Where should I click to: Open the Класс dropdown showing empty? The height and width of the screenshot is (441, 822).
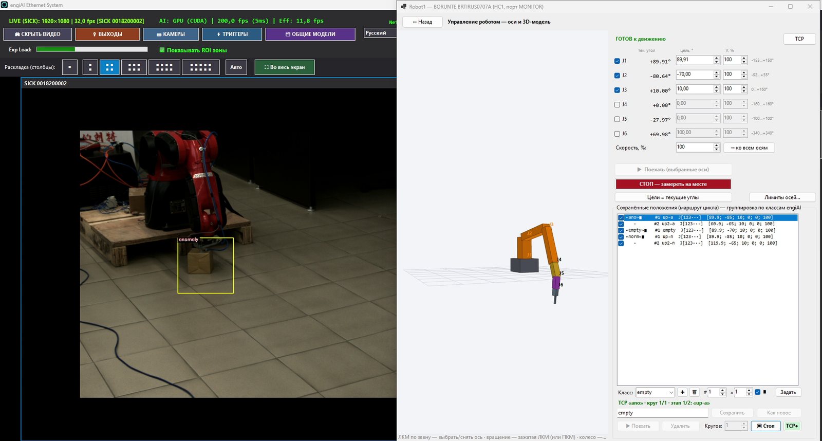coord(655,392)
